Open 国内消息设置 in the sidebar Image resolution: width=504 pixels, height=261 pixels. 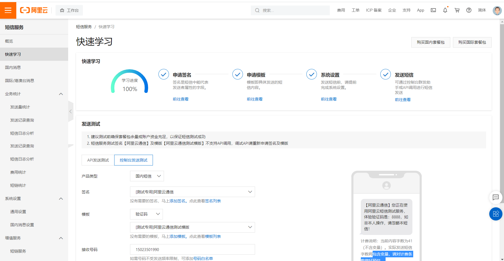pos(34,225)
